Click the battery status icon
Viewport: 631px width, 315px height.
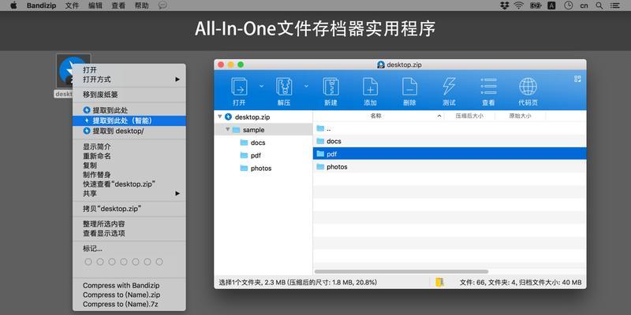536,6
